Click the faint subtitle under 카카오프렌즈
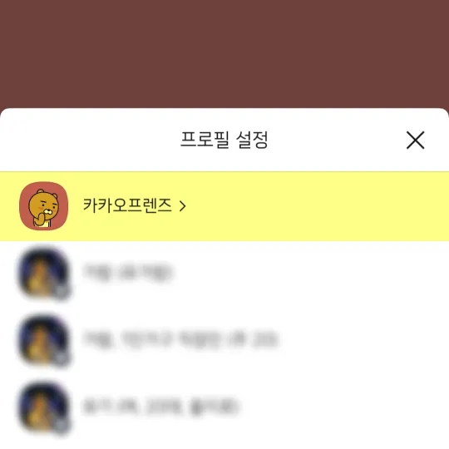 pos(101,222)
